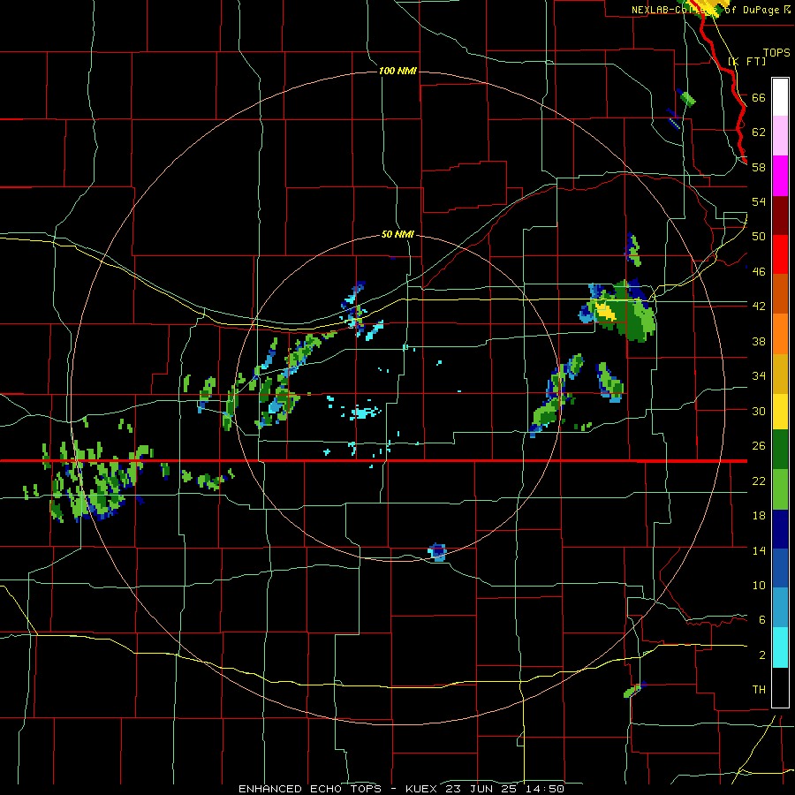Select the 50 legend value

click(x=759, y=236)
